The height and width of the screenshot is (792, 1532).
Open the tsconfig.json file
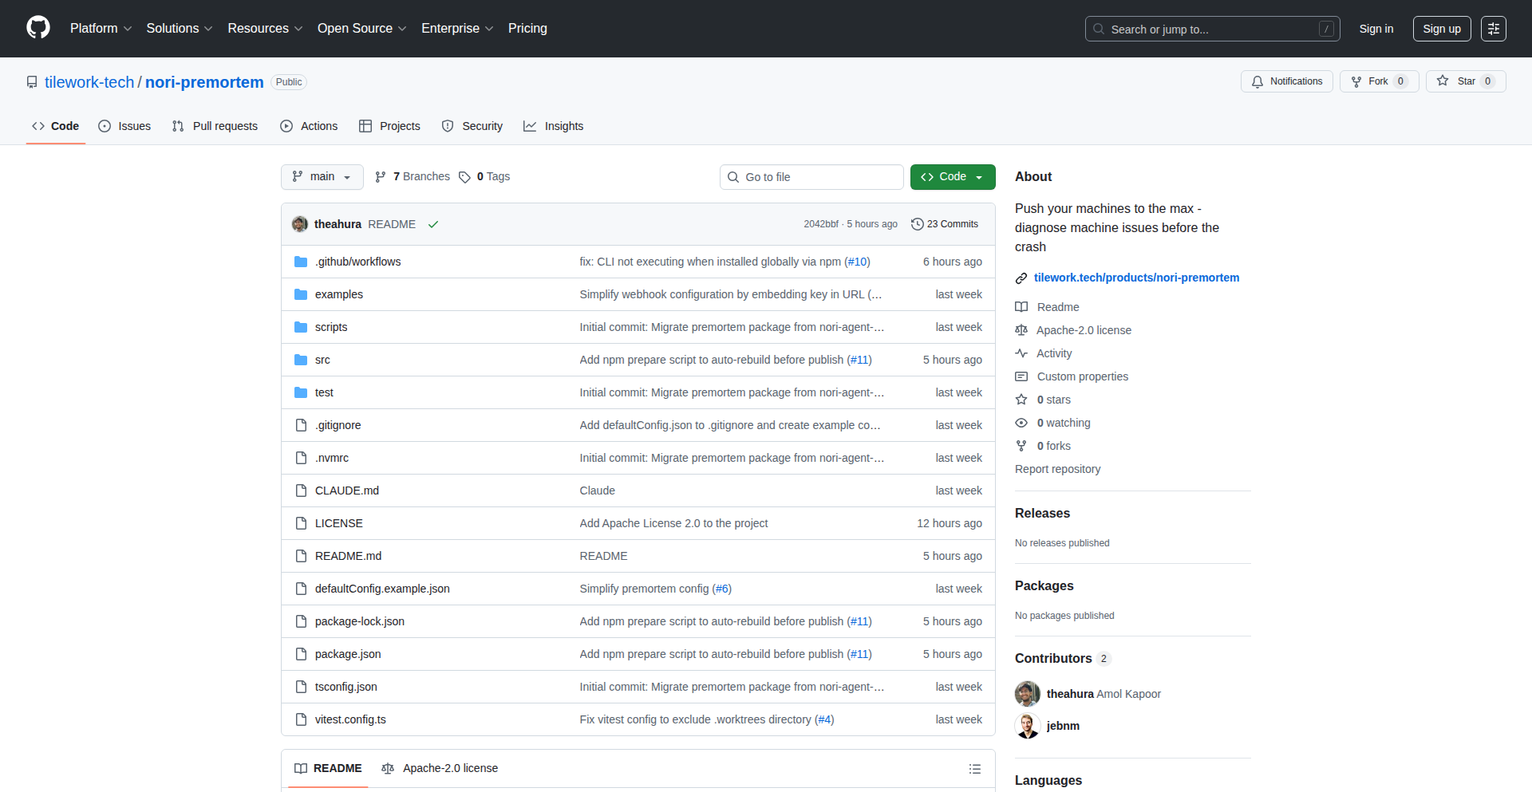345,687
